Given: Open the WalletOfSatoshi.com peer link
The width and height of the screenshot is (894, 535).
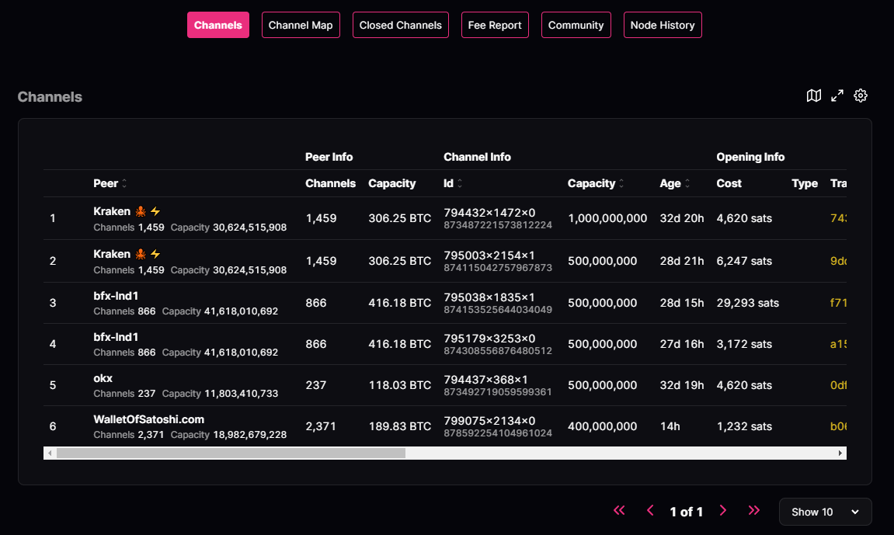Looking at the screenshot, I should click(149, 419).
